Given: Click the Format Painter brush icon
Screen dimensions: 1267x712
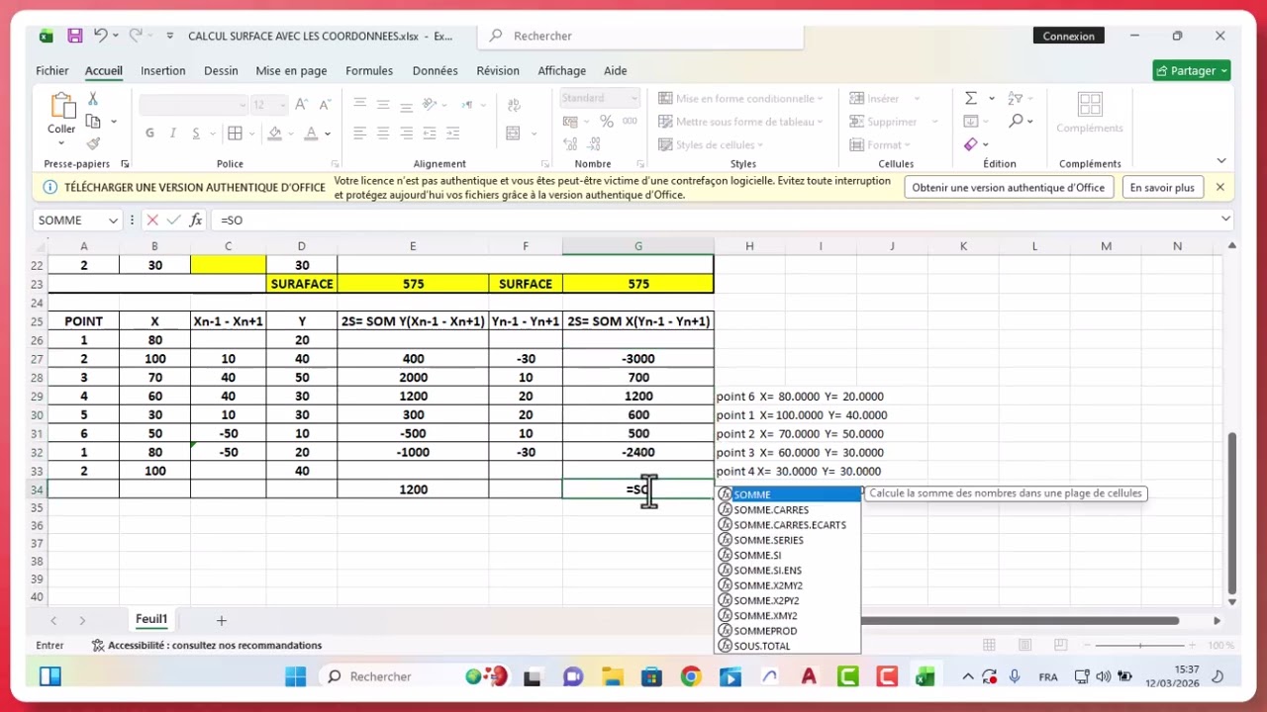Looking at the screenshot, I should pos(93,144).
